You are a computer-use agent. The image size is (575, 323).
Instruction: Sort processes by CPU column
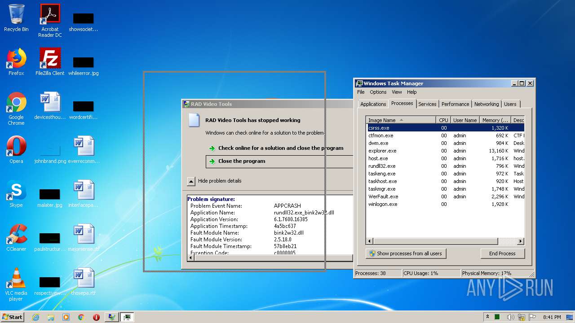[x=443, y=120]
